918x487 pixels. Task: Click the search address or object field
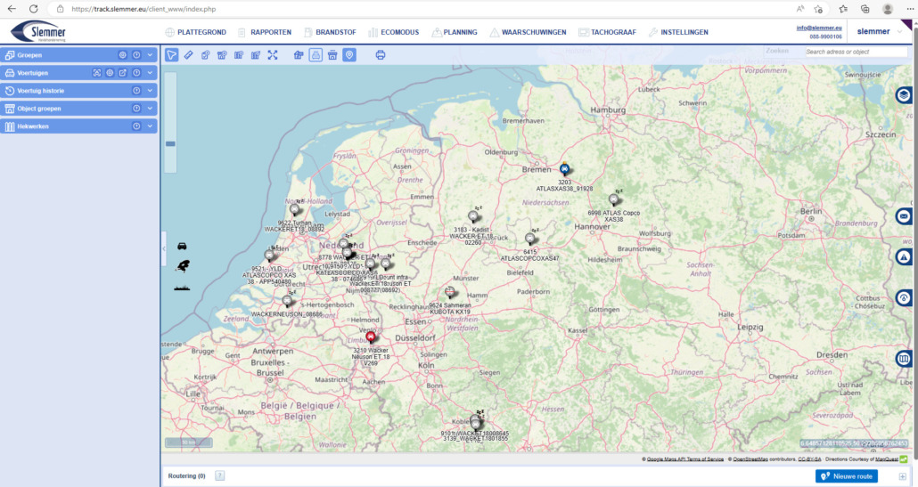click(x=856, y=53)
